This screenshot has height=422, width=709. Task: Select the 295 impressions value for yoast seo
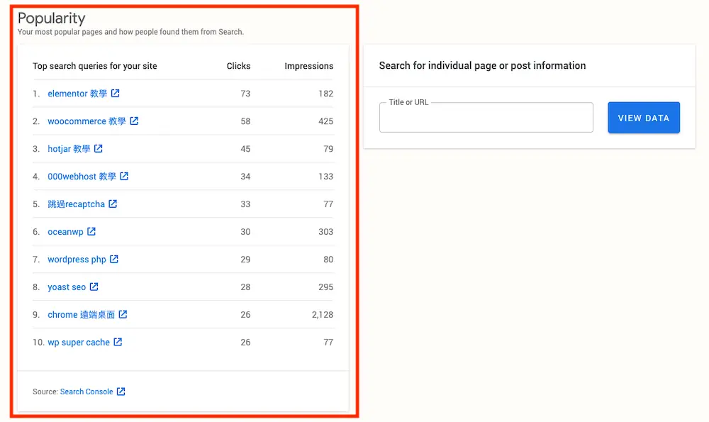(325, 287)
